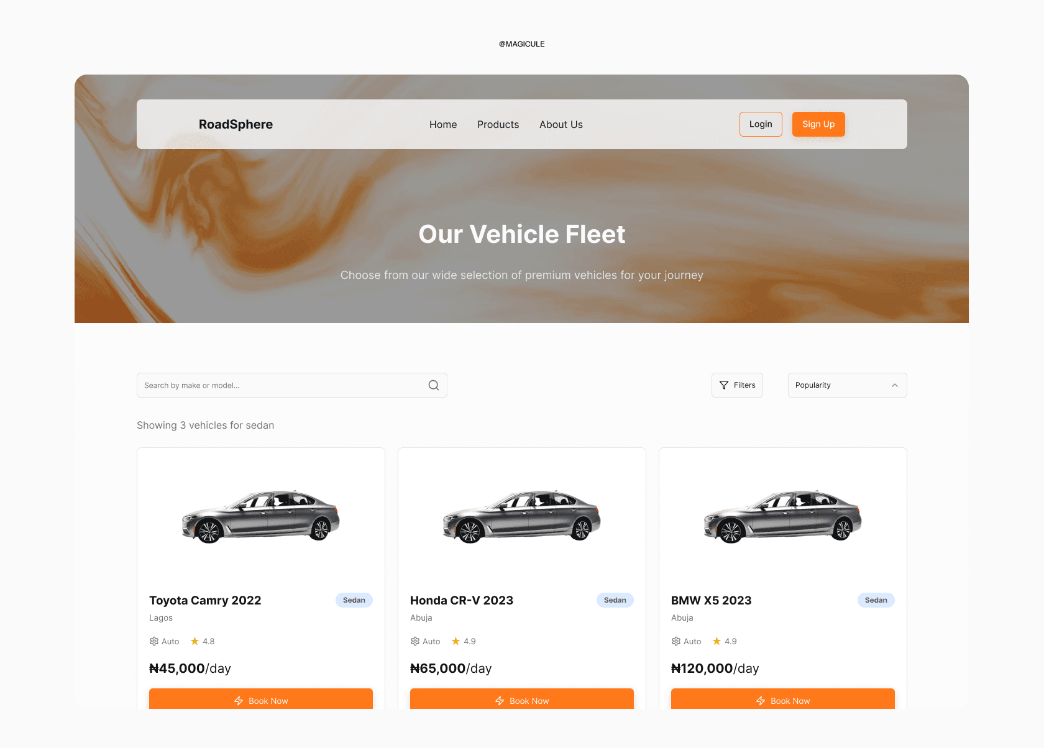1044x748 pixels.
Task: Click the funnel icon in Filters
Action: tap(724, 385)
